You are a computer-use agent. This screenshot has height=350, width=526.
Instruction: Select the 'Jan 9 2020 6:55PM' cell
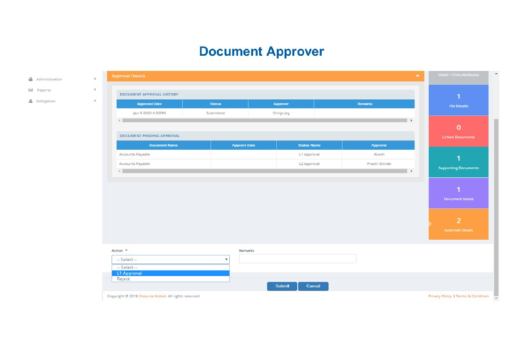[x=150, y=113]
